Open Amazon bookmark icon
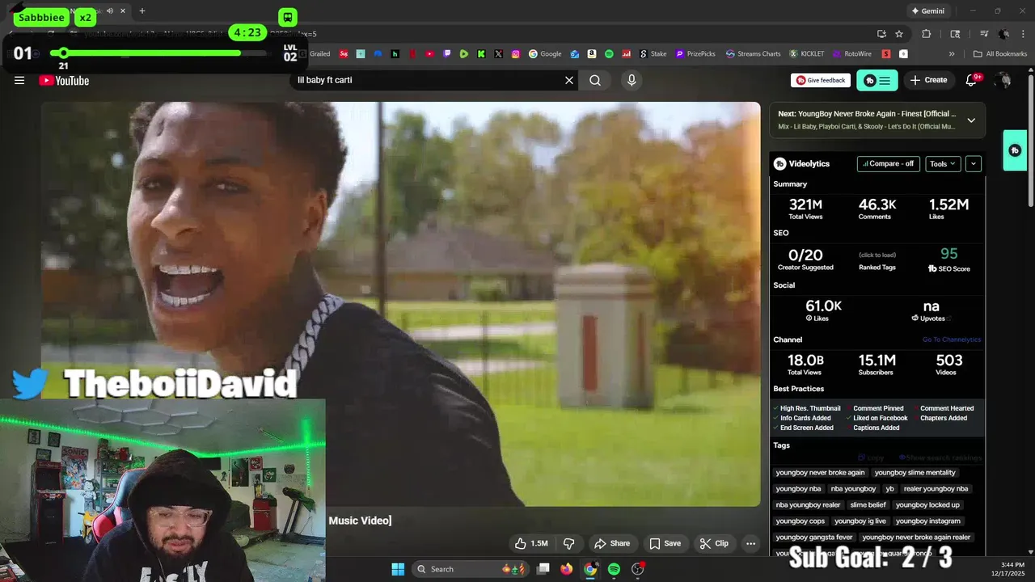 click(592, 54)
